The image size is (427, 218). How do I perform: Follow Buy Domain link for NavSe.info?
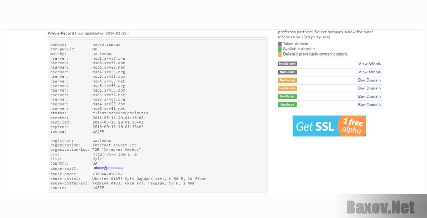tap(369, 88)
